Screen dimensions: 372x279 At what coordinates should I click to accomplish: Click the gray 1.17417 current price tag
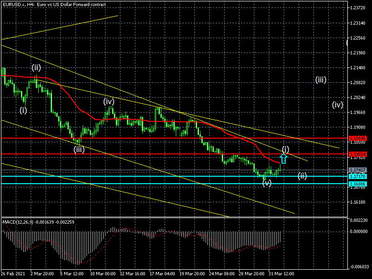359,170
